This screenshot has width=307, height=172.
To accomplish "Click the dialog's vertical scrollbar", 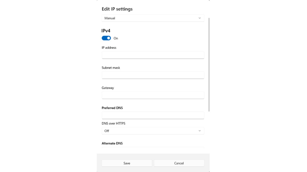I will pyautogui.click(x=209, y=65).
